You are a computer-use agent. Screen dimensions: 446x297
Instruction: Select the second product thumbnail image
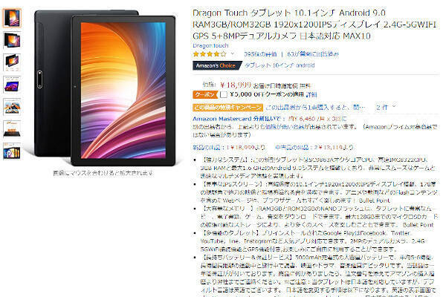pos(12,40)
